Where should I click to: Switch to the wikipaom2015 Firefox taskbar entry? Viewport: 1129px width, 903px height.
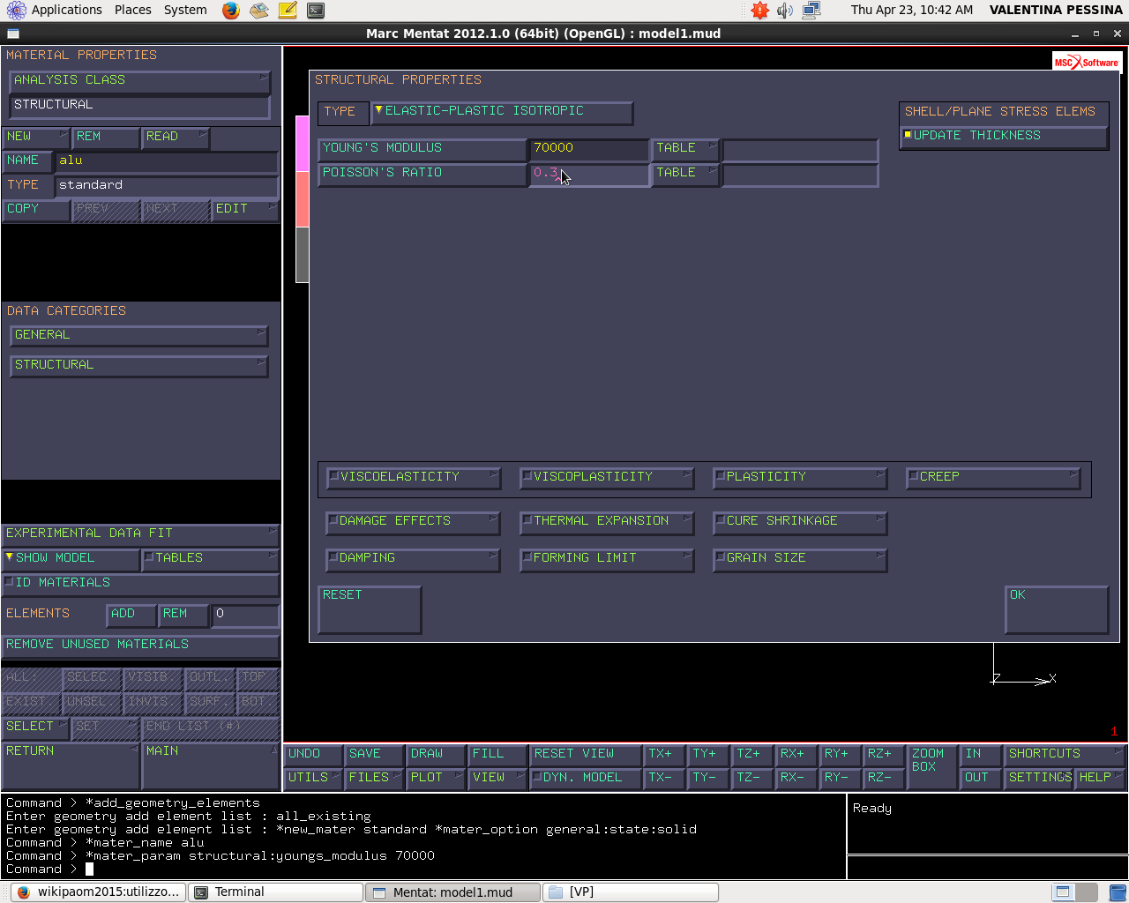[99, 892]
